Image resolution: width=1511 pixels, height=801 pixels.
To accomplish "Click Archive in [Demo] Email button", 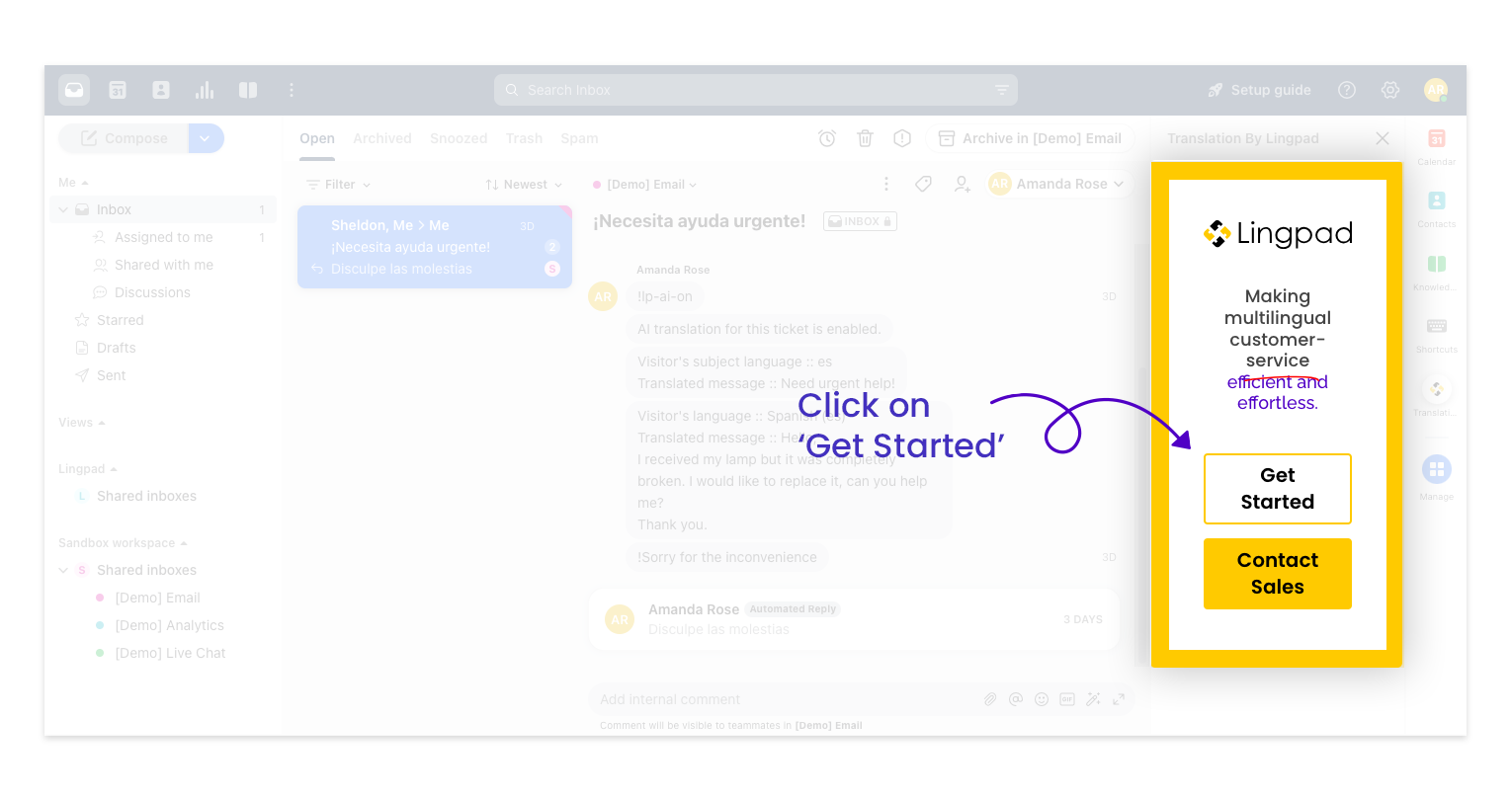I will click(1030, 138).
